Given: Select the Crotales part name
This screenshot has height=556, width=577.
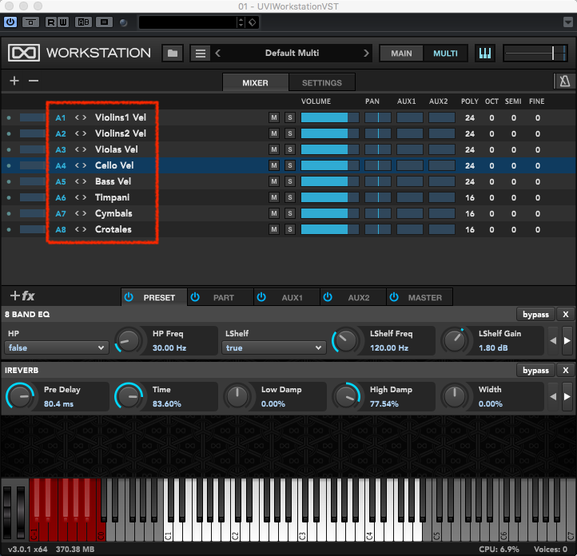Looking at the screenshot, I should click(113, 229).
